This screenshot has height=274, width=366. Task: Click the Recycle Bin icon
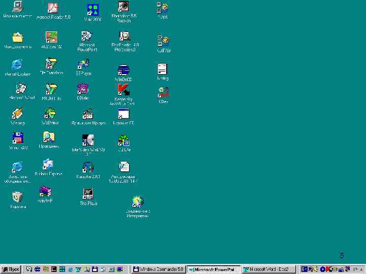click(18, 197)
